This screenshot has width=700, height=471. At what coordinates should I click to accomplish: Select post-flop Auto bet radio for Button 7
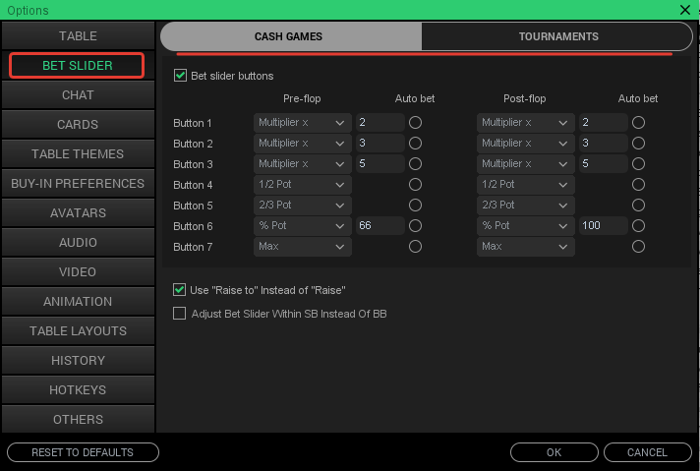coord(638,247)
